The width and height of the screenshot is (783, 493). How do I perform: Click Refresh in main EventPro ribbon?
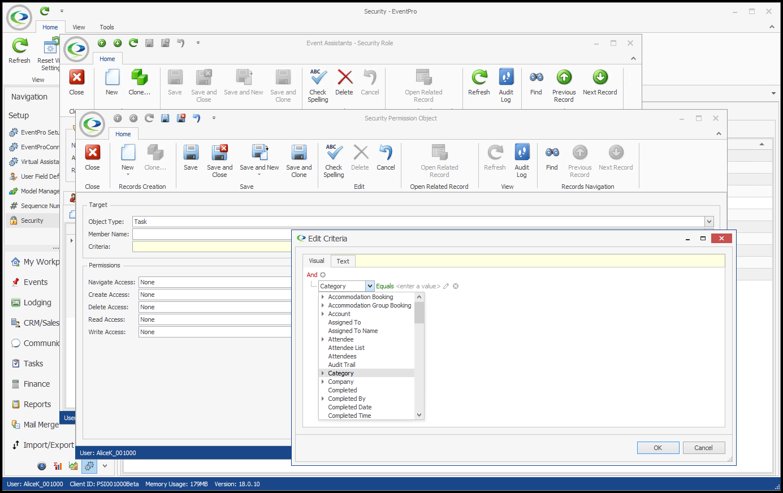(x=19, y=50)
